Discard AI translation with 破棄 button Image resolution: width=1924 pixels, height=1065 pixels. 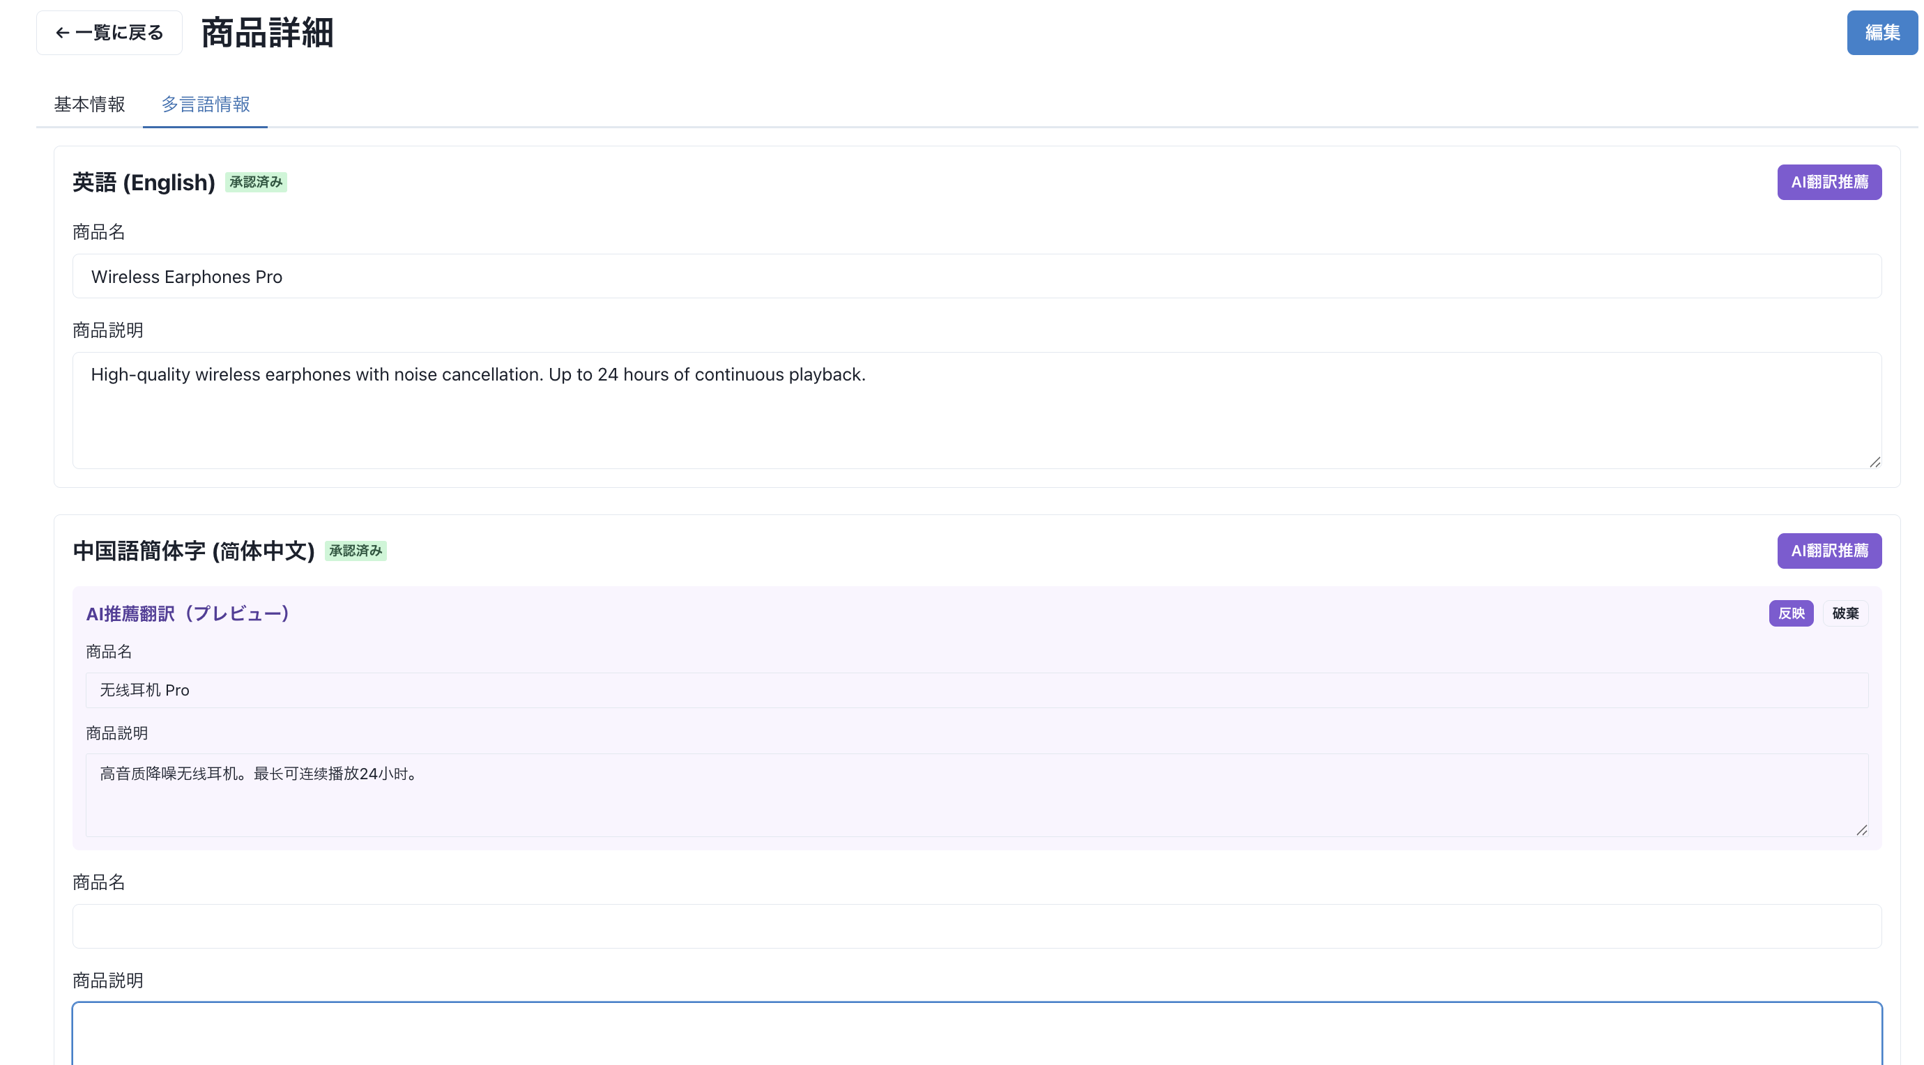tap(1845, 614)
